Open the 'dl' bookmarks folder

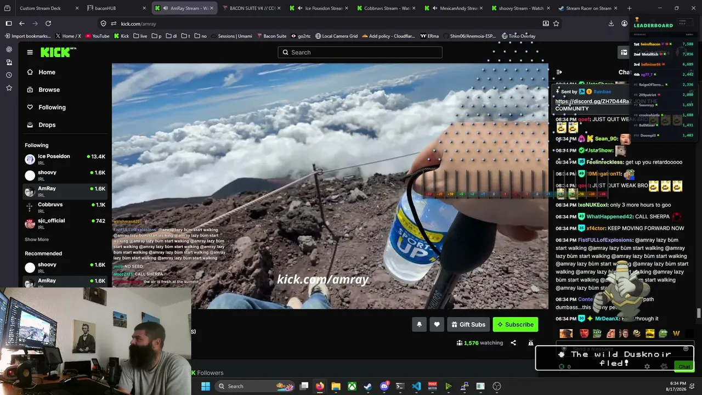pos(171,36)
